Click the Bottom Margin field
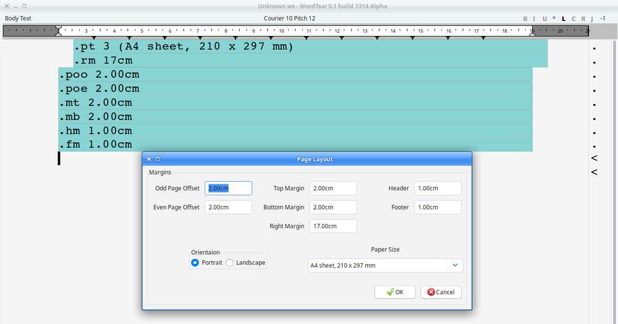This screenshot has height=324, width=618. (333, 207)
